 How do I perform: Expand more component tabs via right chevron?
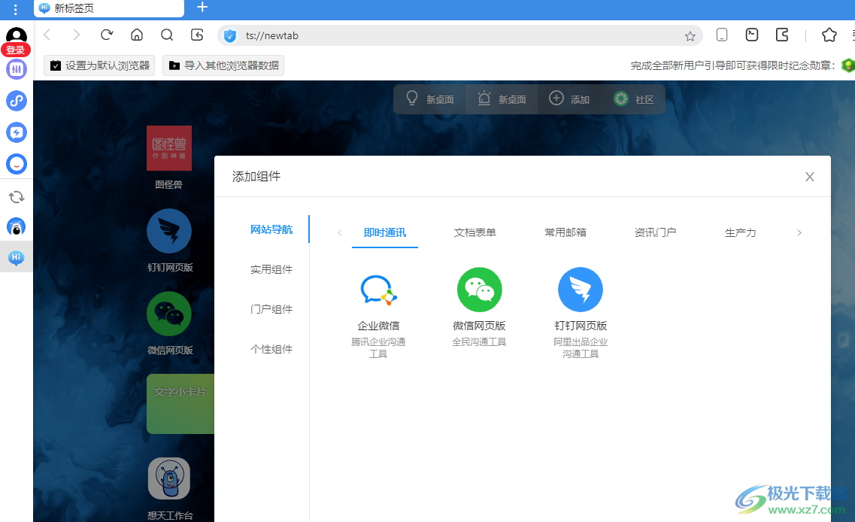coord(799,232)
